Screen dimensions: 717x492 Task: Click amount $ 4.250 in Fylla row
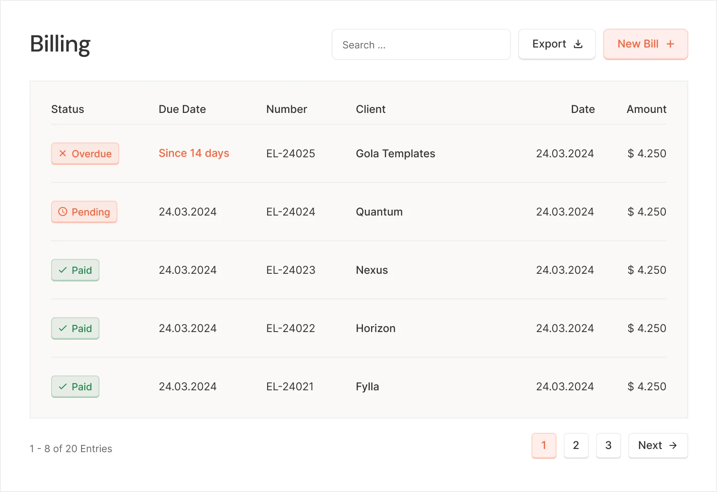pos(647,387)
